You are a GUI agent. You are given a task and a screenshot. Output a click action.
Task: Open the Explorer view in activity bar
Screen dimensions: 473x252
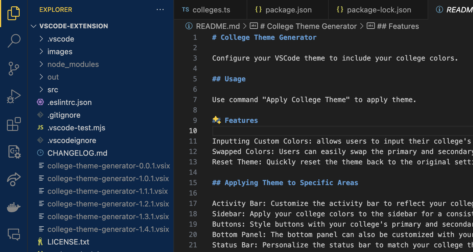pyautogui.click(x=14, y=13)
